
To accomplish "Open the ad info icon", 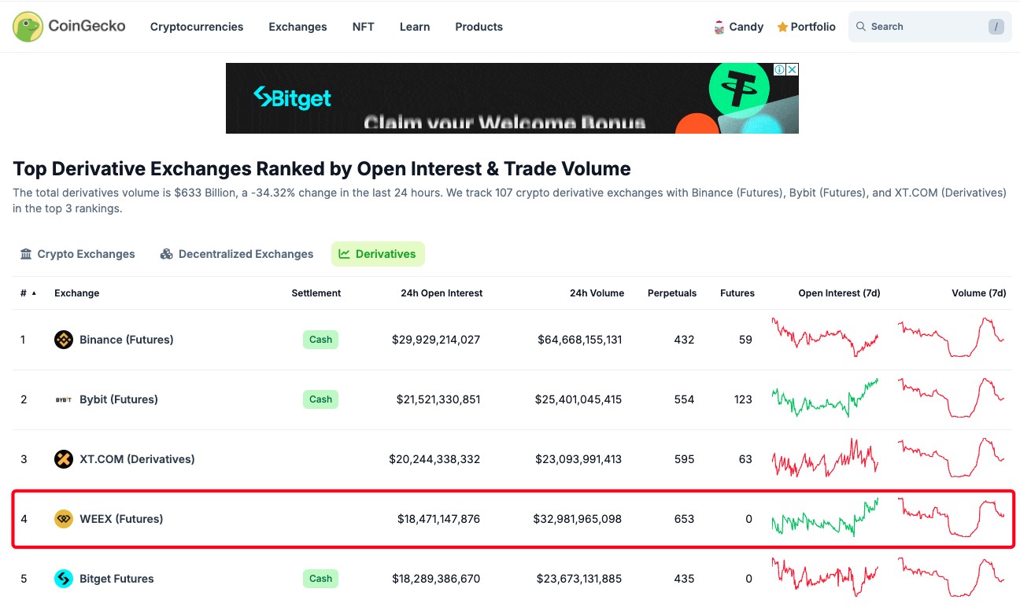I will pos(779,69).
